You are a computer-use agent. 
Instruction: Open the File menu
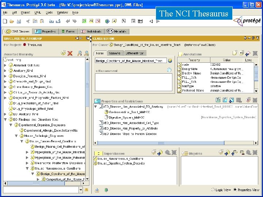pos(5,12)
